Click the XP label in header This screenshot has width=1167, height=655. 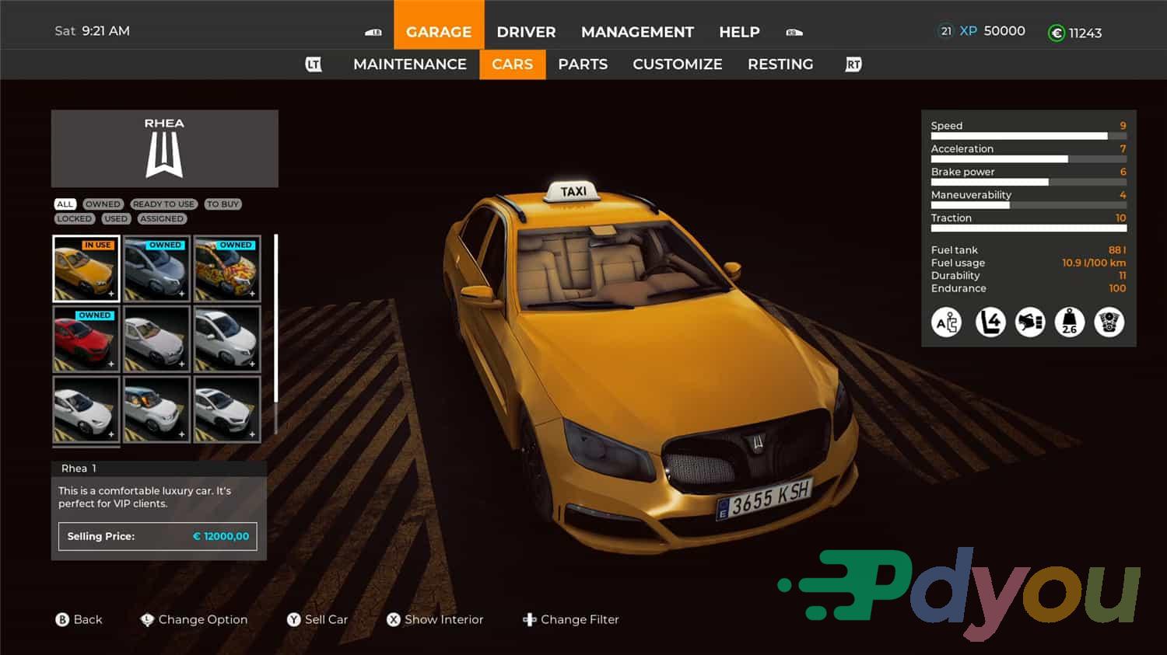coord(969,31)
